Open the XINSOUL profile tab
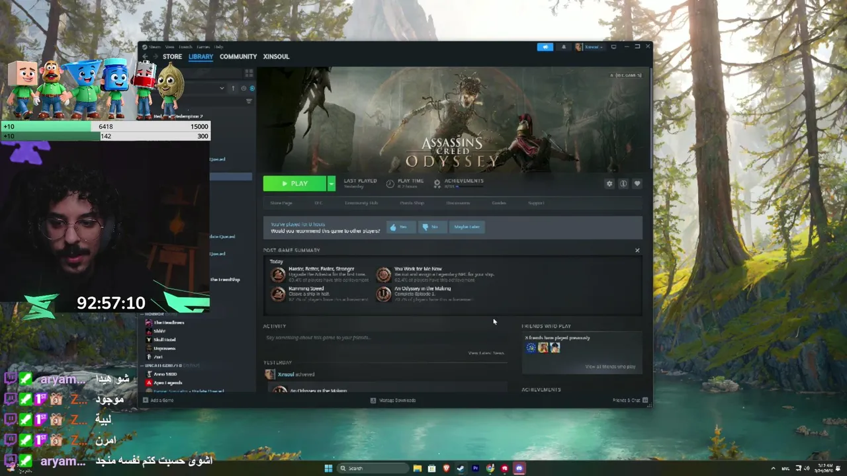 276,56
